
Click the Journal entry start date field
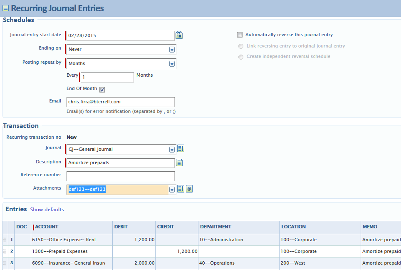tap(121, 35)
